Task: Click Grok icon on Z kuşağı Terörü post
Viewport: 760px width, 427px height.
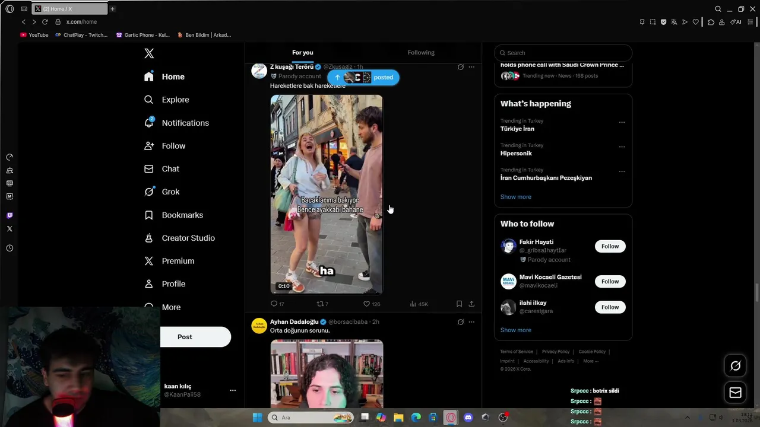Action: (x=460, y=67)
